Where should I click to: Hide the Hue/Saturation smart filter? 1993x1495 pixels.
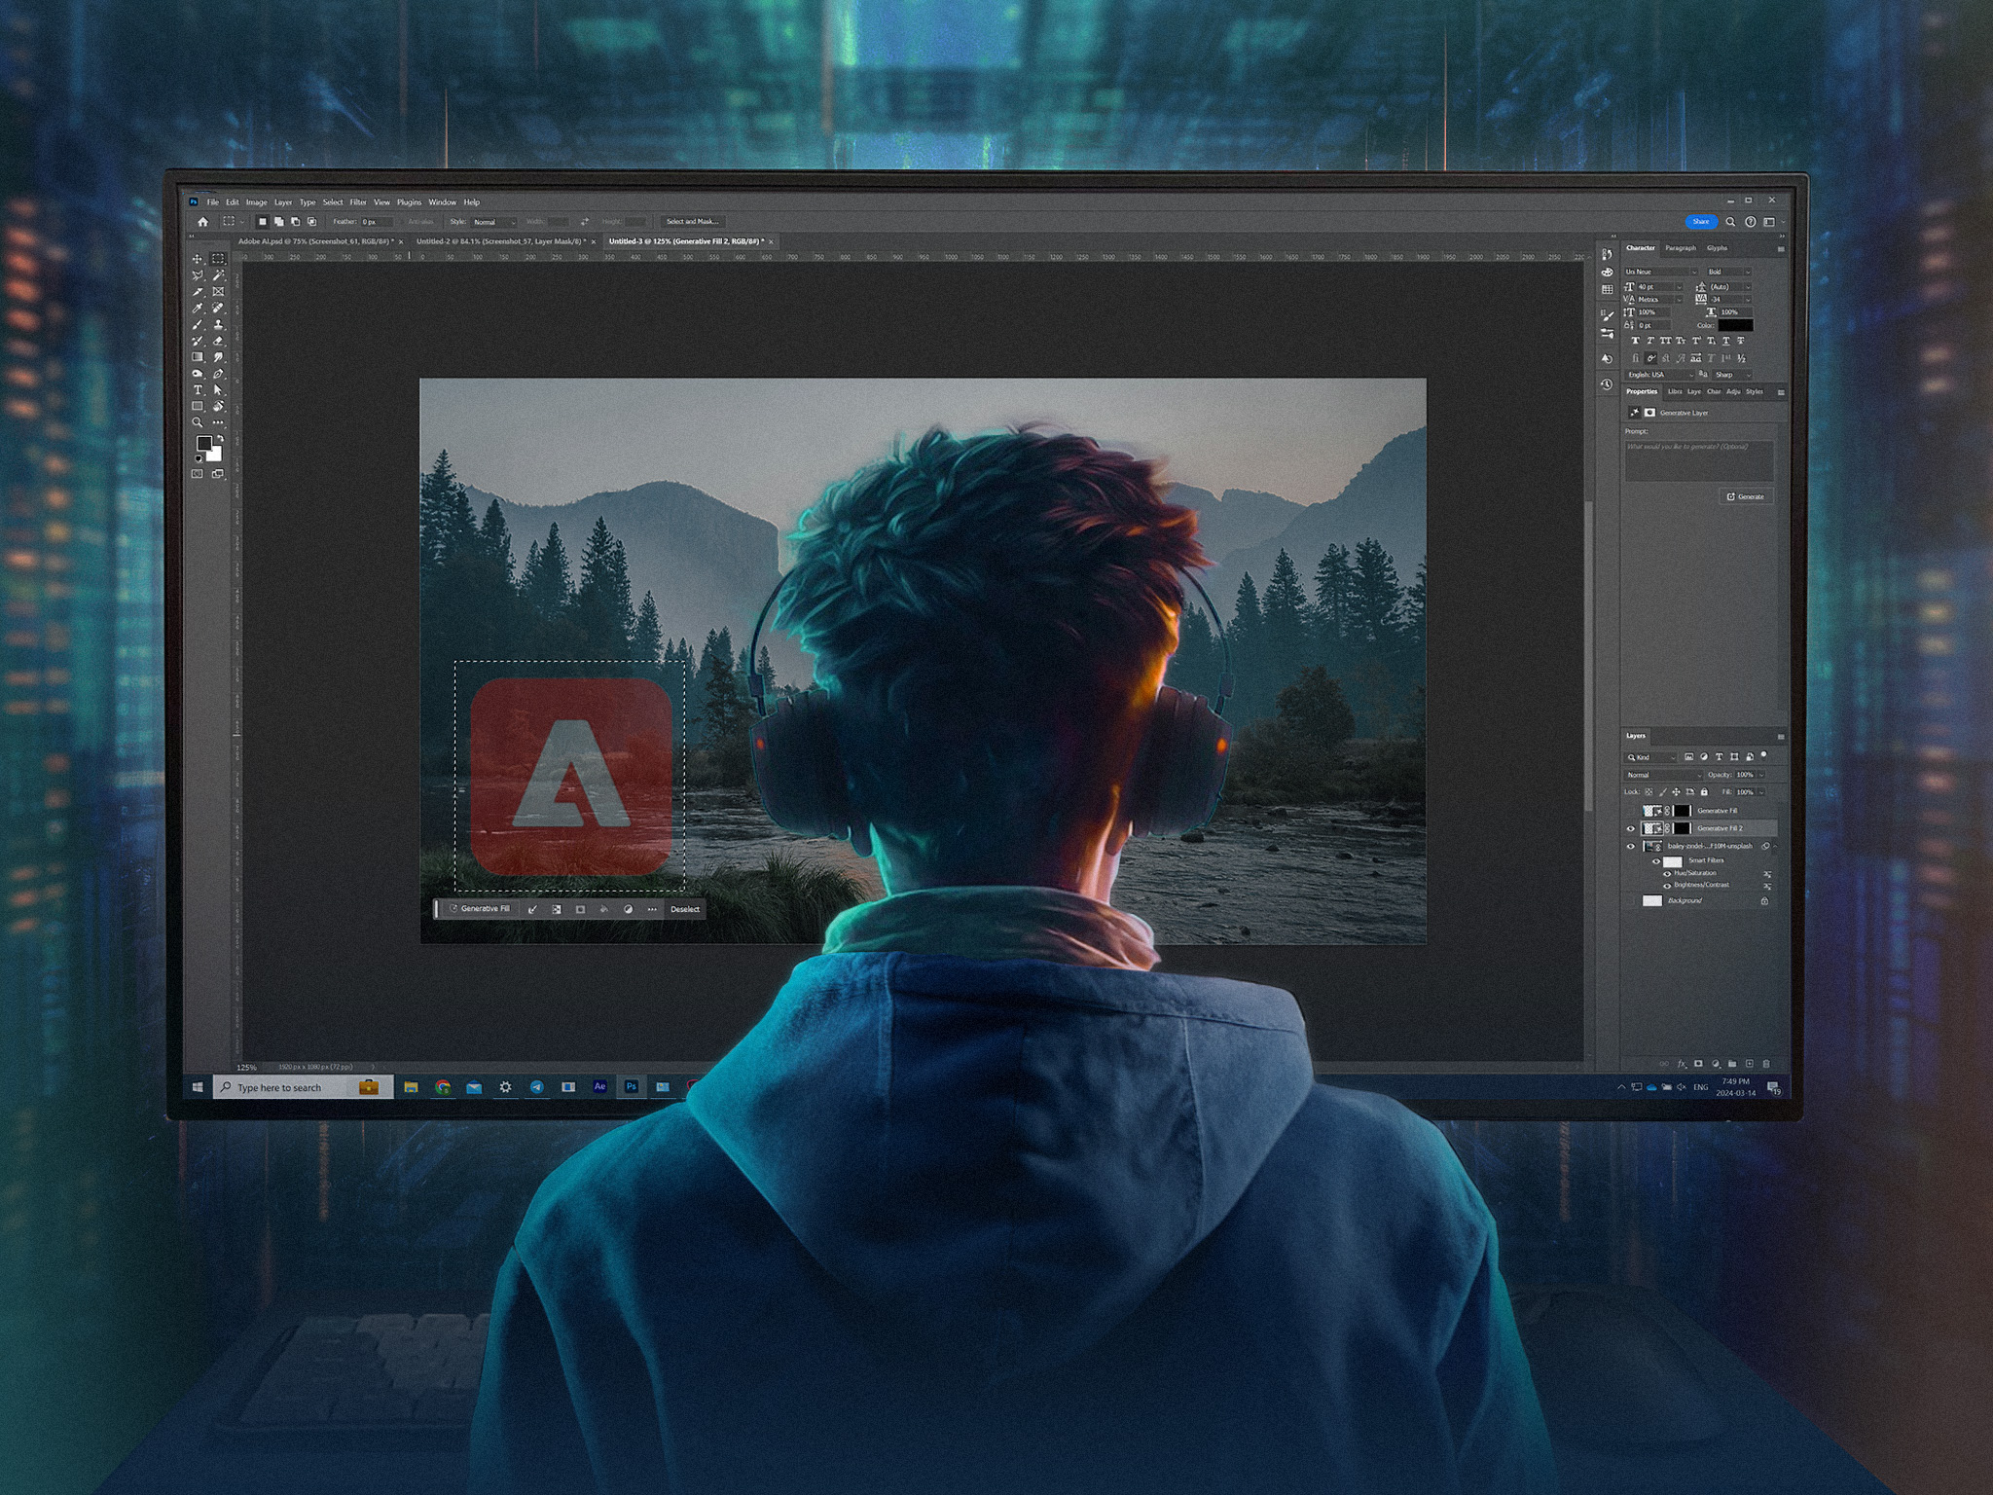click(x=1667, y=874)
